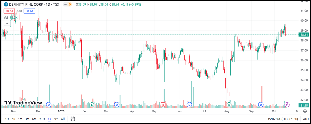311x124 pixels.
Task: Click the Definity round logo icon
Action: [x=6, y=4]
